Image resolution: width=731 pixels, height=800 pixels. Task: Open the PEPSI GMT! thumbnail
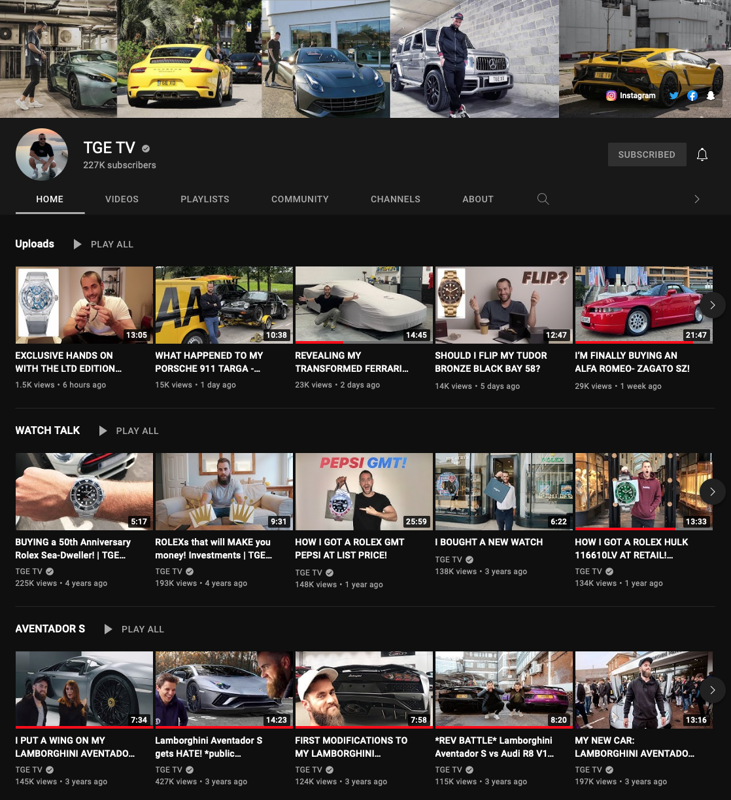point(364,492)
